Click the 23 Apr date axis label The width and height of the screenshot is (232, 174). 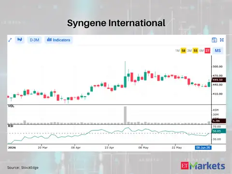109,147
